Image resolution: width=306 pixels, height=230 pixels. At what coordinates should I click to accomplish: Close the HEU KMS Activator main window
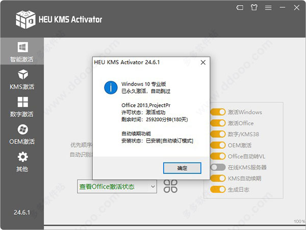297,8
